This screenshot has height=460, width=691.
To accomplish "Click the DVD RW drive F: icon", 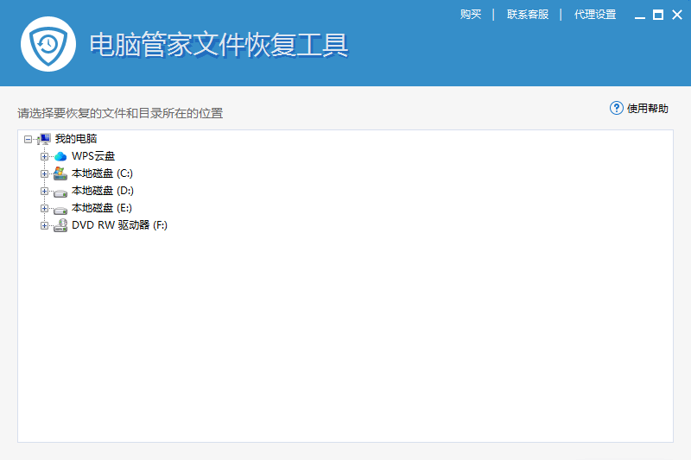I will tap(60, 225).
